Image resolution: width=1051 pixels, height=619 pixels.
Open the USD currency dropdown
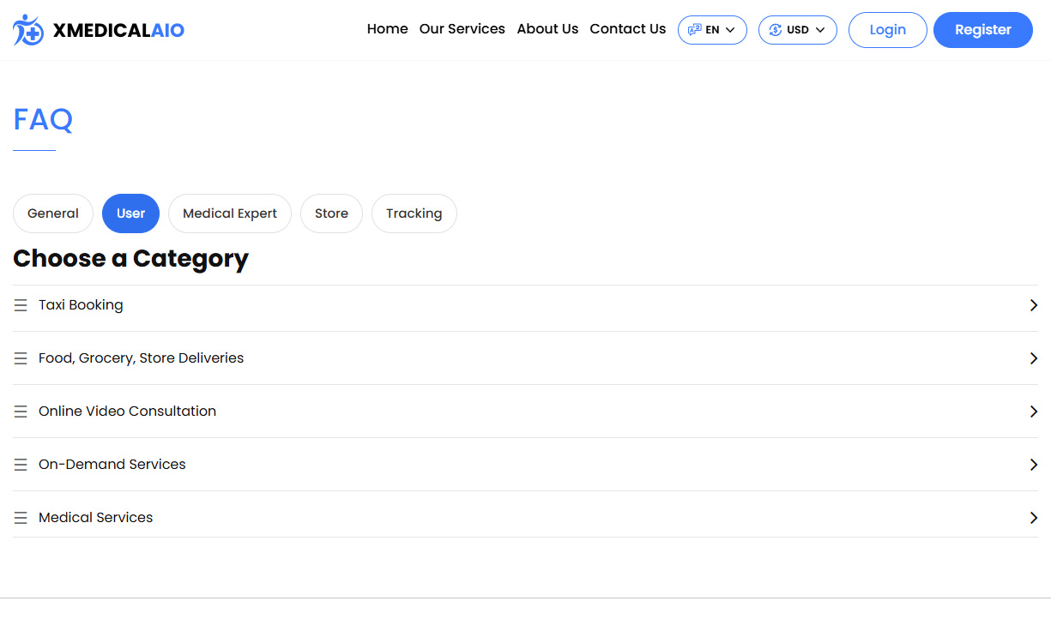click(798, 30)
